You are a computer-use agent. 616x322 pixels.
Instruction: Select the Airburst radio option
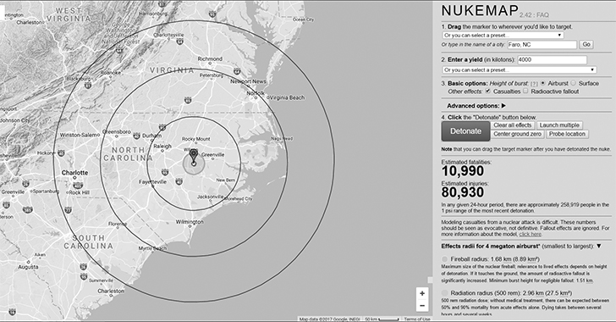[x=543, y=83]
